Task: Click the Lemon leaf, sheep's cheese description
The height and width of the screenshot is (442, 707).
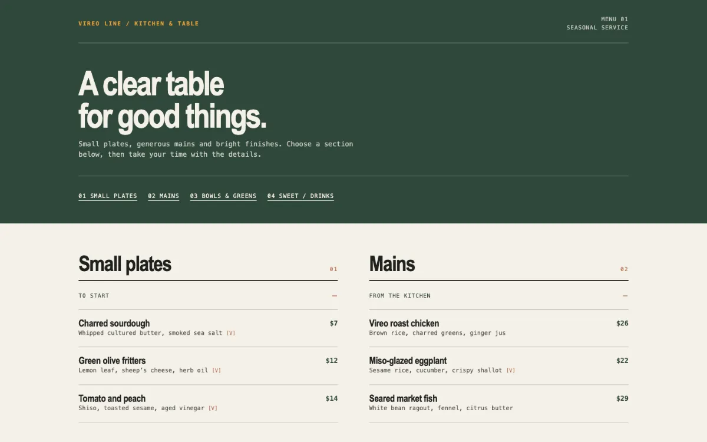Action: coord(143,371)
